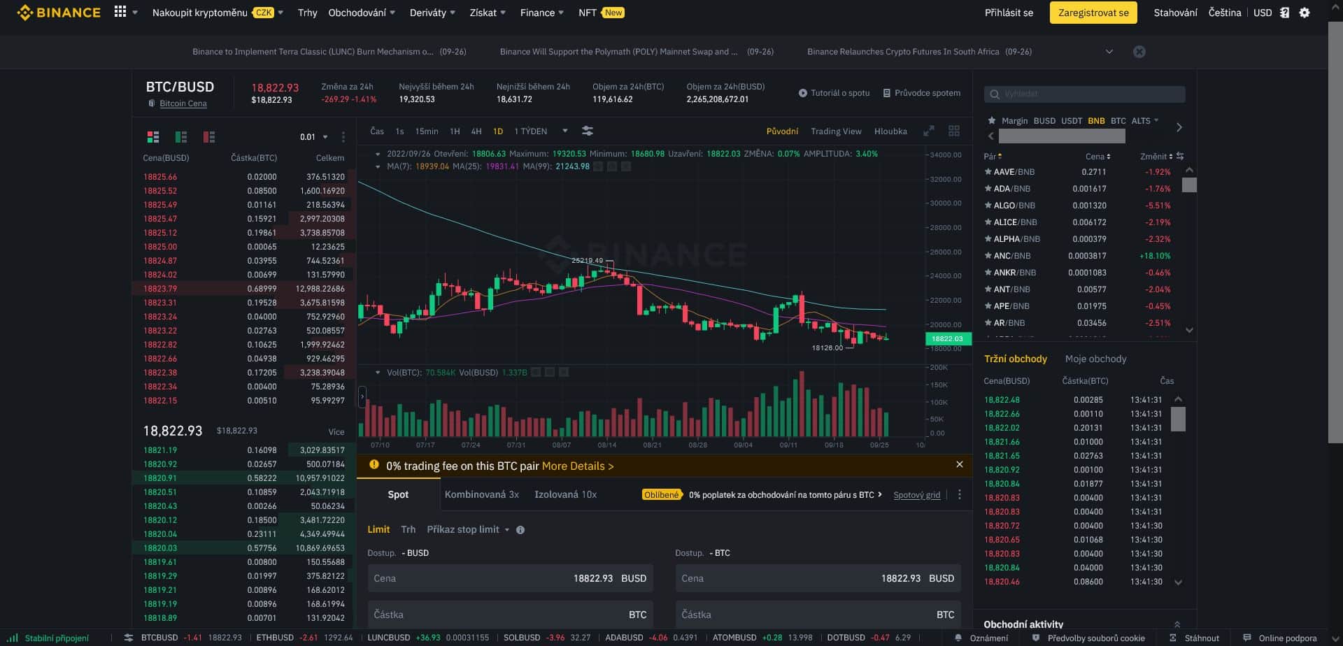The height and width of the screenshot is (646, 1343).
Task: Show sell orders only in order book
Action: (209, 137)
